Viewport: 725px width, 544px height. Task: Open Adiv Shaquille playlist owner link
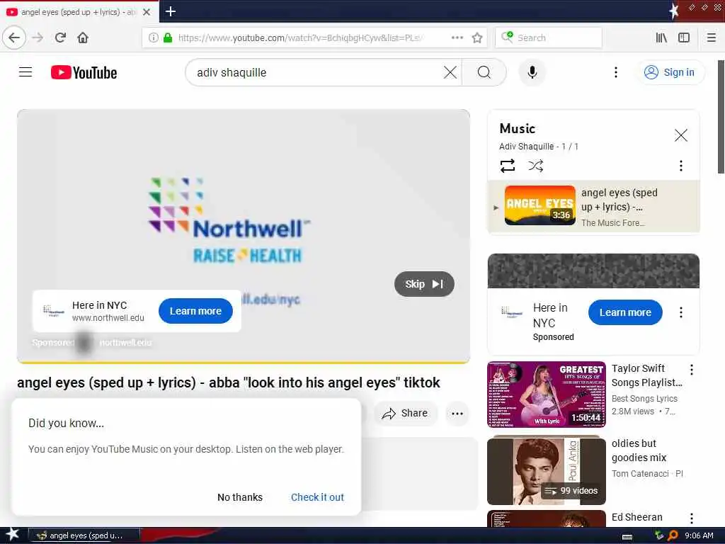526,146
